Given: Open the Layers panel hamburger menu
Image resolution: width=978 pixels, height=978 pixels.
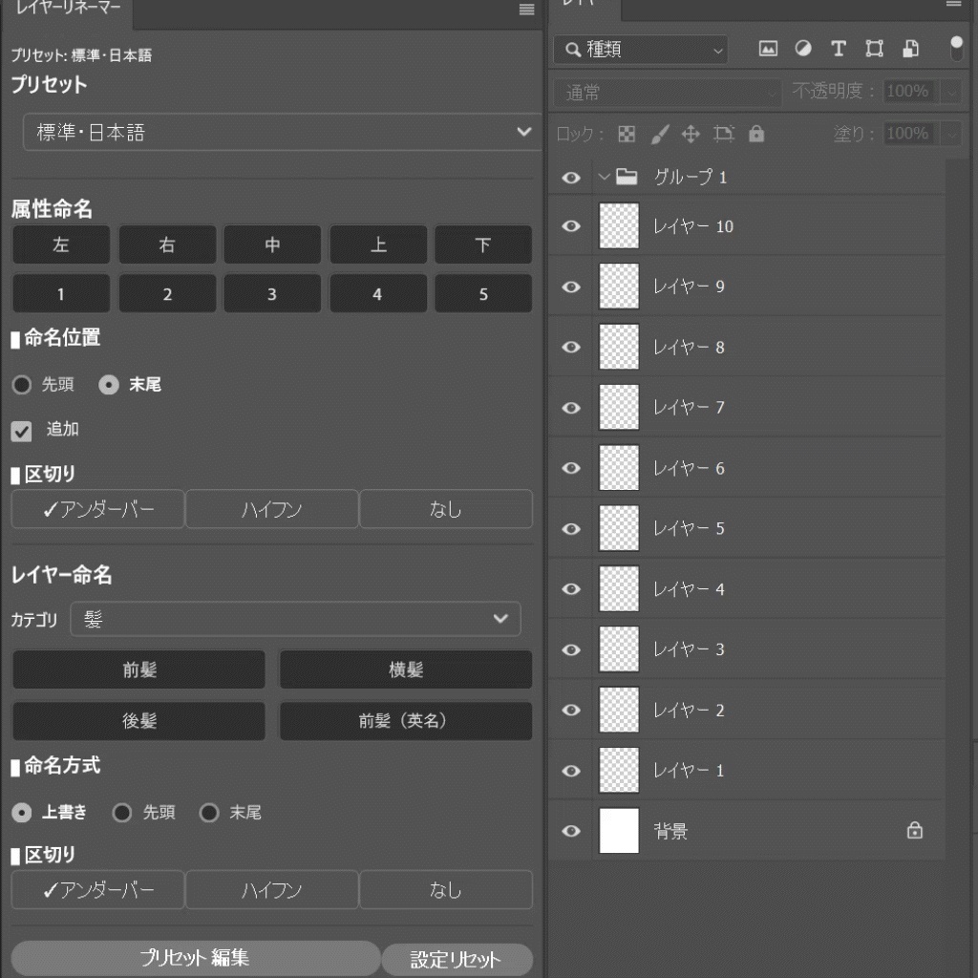Looking at the screenshot, I should coord(954,4).
